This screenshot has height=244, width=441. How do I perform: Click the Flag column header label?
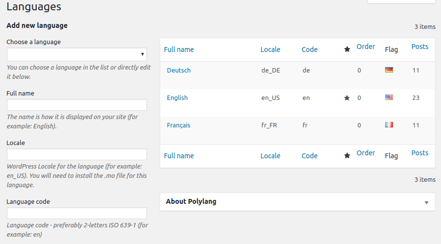391,50
